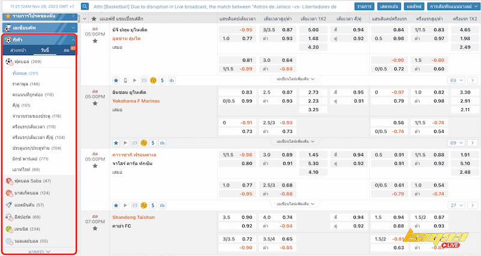Open อีสปอร์ต (68) esports

coord(27,217)
